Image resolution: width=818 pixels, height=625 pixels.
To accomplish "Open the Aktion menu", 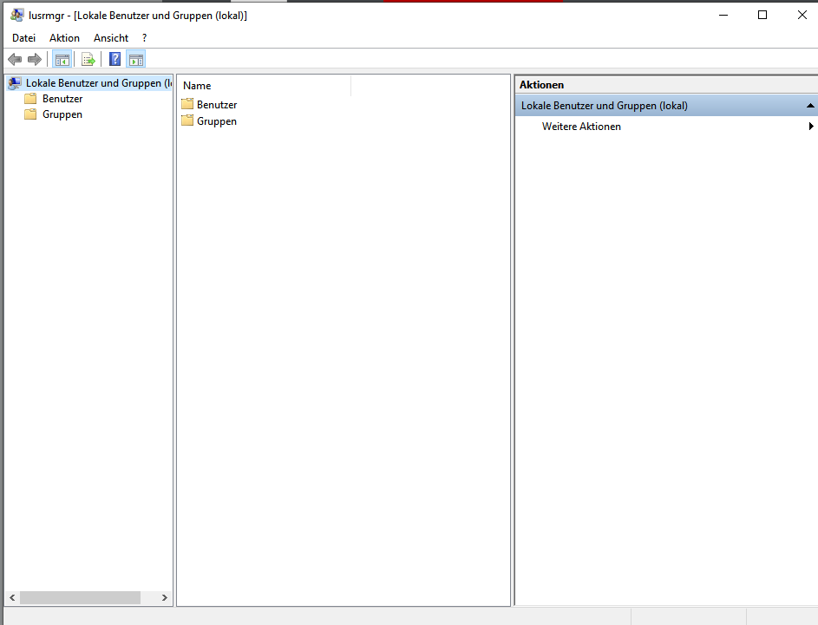I will click(x=65, y=38).
